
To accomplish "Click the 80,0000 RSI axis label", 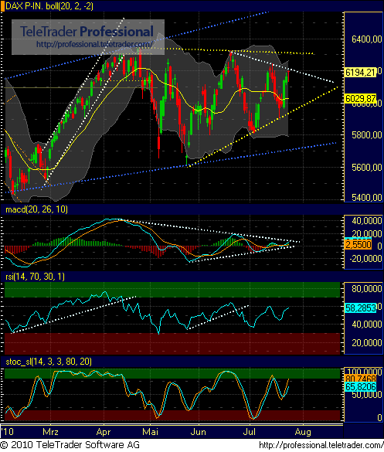I will 367,288.
